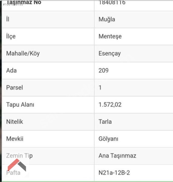Select the Mahalle/Köy row label
173x182 pixels.
pos(23,53)
